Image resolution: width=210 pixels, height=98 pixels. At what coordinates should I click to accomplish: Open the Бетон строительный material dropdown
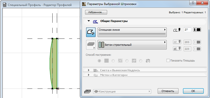tap(132, 45)
